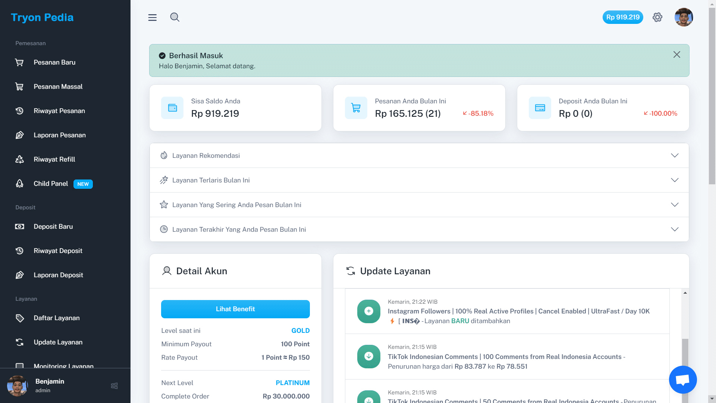Click the Child Panel rocket icon

pyautogui.click(x=19, y=184)
